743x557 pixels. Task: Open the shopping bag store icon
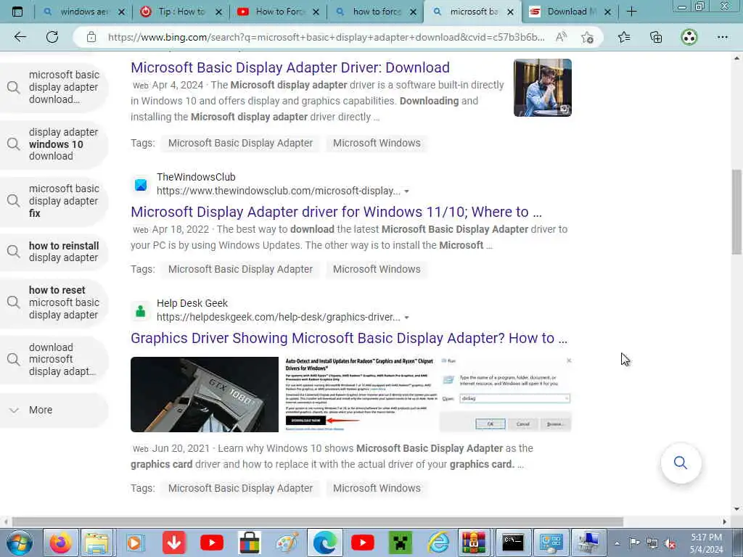coord(250,542)
